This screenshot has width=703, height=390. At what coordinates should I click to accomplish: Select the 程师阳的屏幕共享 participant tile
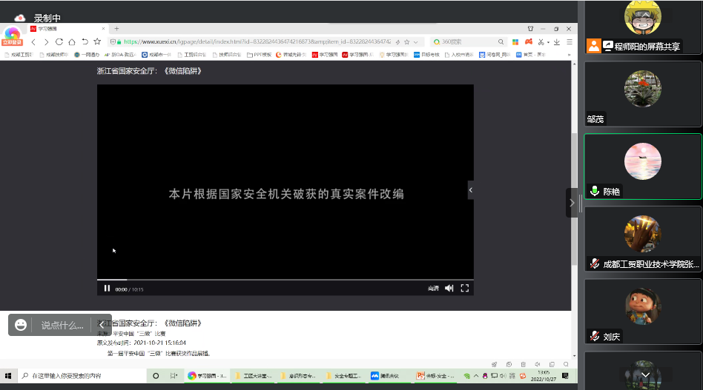click(643, 27)
